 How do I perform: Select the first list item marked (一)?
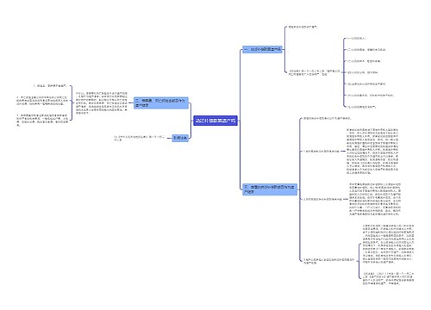[356, 38]
